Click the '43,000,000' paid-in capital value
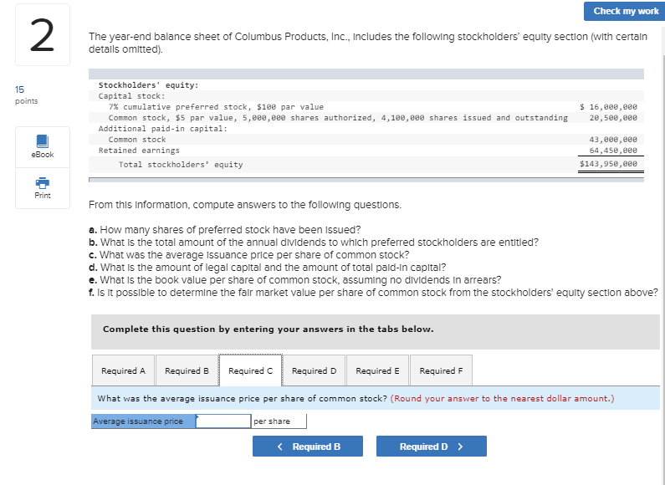The width and height of the screenshot is (665, 485). (x=613, y=140)
